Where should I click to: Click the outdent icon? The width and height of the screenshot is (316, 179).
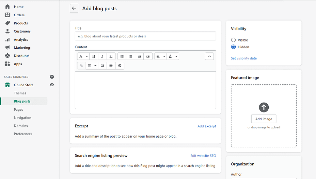click(139, 56)
